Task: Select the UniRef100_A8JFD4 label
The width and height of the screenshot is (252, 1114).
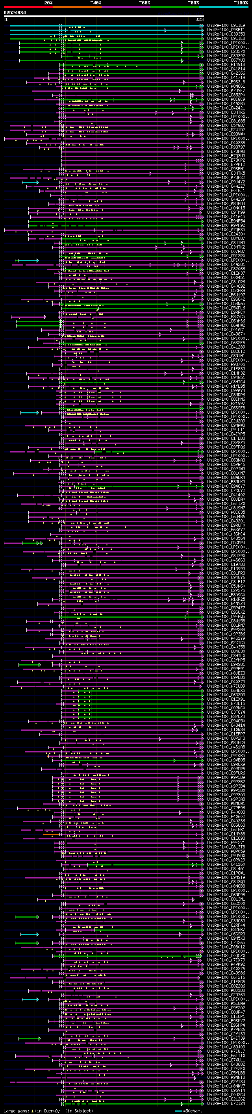Action: [x=226, y=204]
